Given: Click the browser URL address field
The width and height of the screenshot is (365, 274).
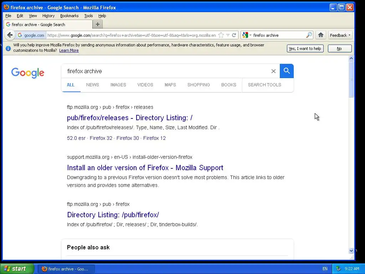Looking at the screenshot, I should coord(132,35).
